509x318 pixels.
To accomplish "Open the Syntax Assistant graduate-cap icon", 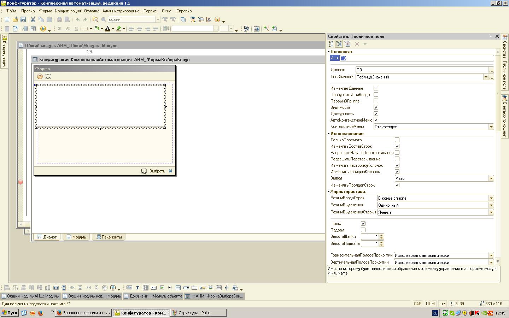I will tap(193, 19).
